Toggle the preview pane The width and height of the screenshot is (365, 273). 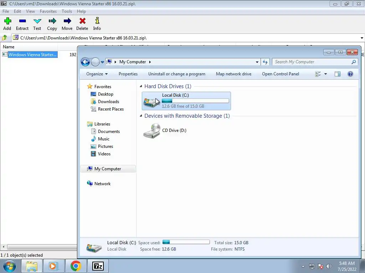point(338,74)
